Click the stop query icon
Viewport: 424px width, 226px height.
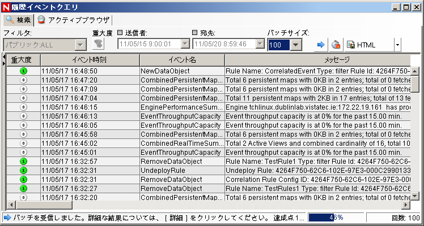(336, 45)
